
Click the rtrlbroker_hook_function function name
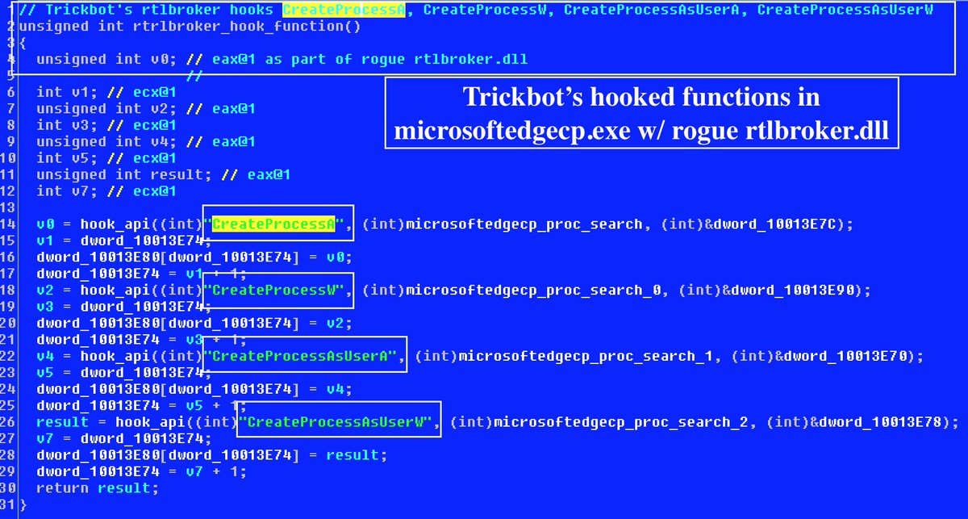232,27
